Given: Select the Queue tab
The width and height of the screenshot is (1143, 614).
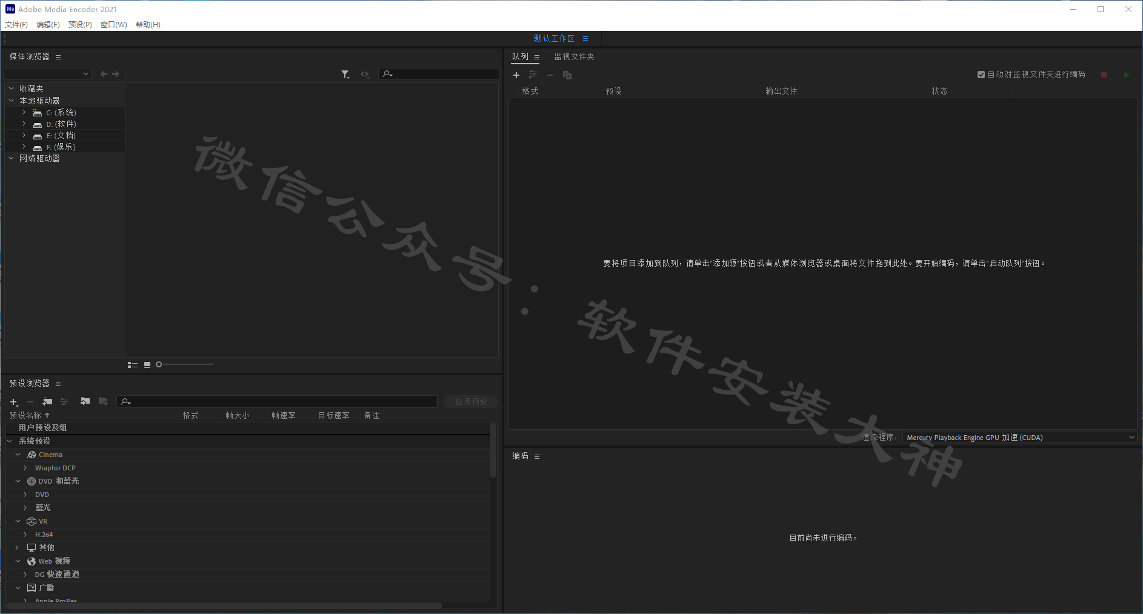Looking at the screenshot, I should 520,56.
